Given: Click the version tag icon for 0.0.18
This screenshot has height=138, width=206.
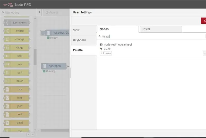Looking at the screenshot, I should (101, 49).
